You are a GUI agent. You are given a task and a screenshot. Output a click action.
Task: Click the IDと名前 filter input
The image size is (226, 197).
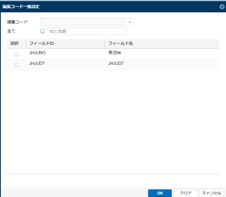pos(87,31)
